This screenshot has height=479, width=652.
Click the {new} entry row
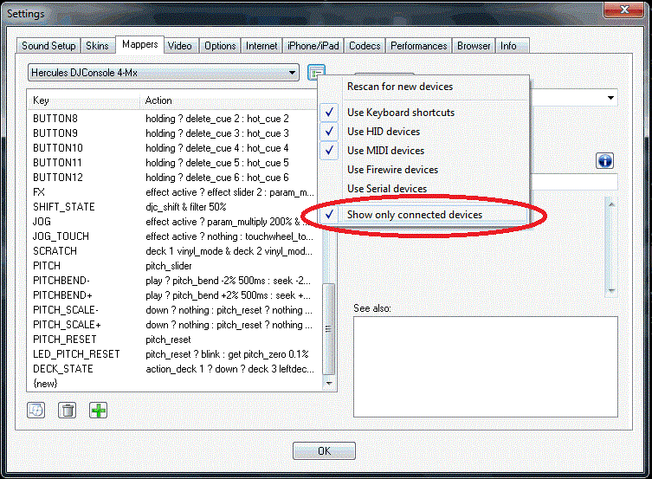(x=175, y=384)
